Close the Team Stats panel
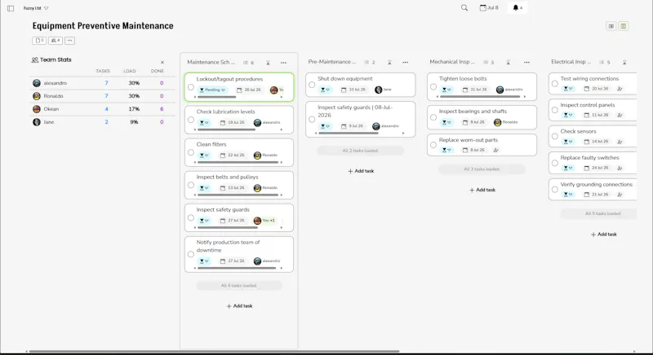Image resolution: width=653 pixels, height=355 pixels. point(162,62)
